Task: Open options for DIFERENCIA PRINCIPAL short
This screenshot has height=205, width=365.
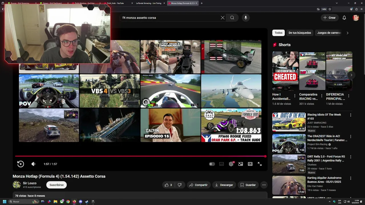Action: click(x=348, y=96)
